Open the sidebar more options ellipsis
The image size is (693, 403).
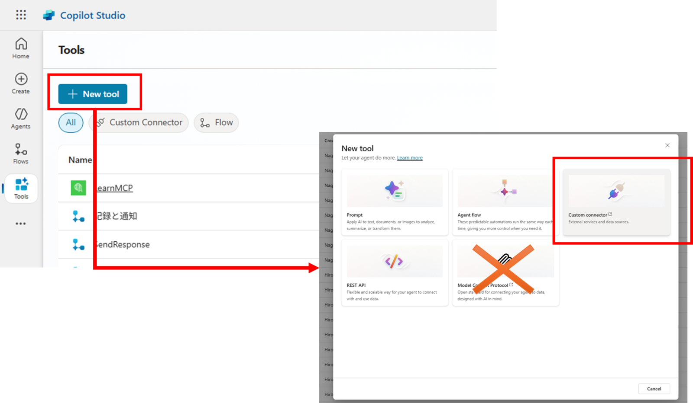[x=21, y=224]
